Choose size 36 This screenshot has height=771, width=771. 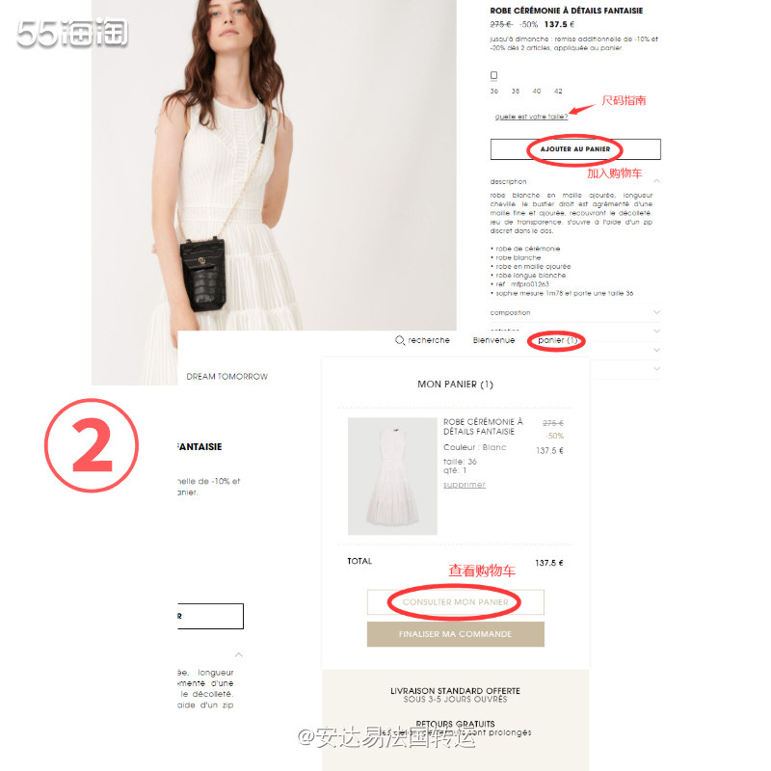coord(494,92)
